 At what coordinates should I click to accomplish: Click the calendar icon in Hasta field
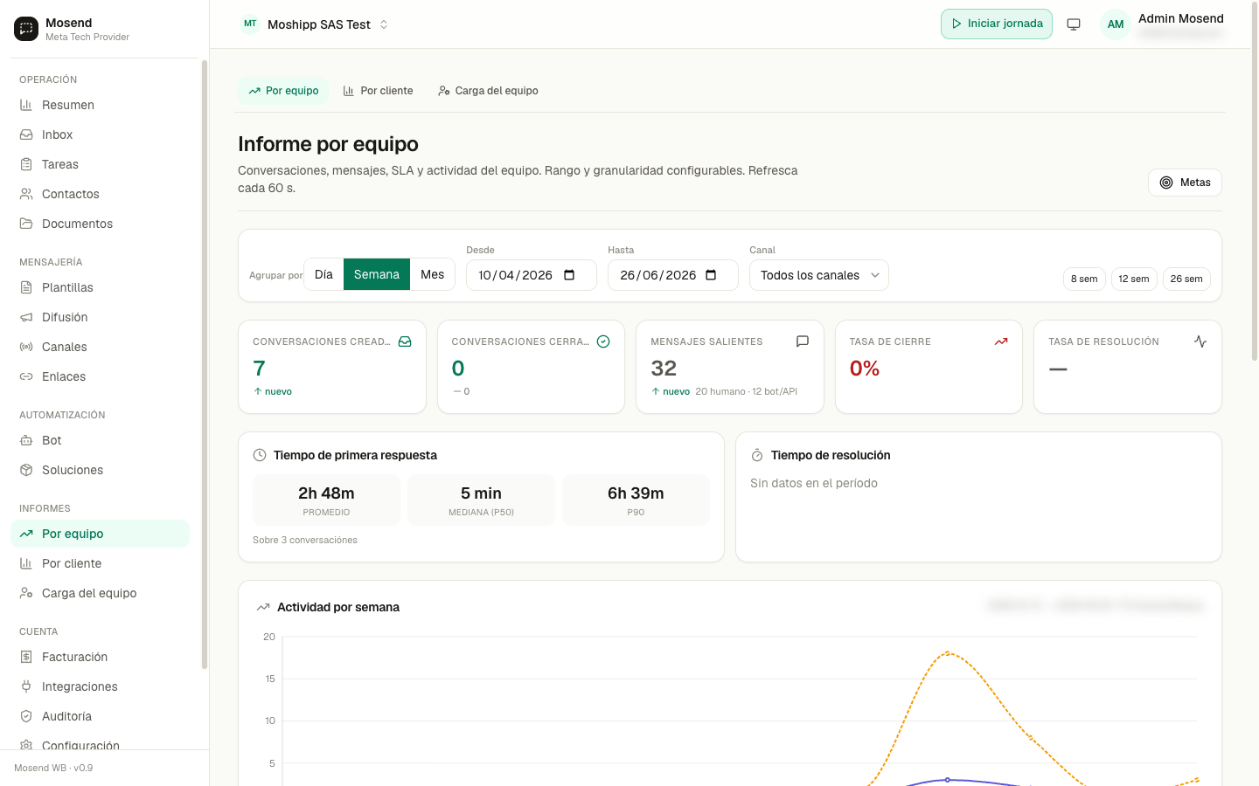click(711, 275)
